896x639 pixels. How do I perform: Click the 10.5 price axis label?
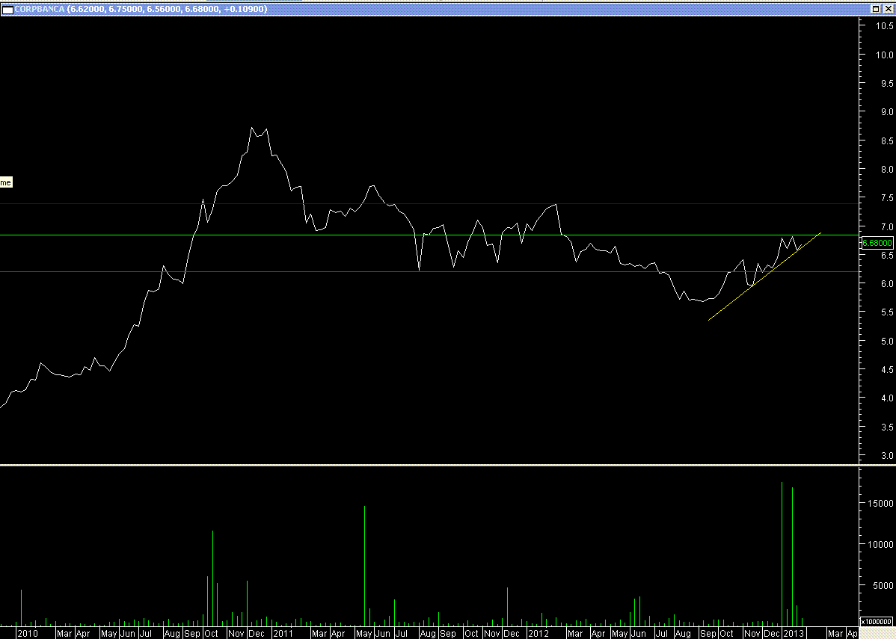(885, 25)
